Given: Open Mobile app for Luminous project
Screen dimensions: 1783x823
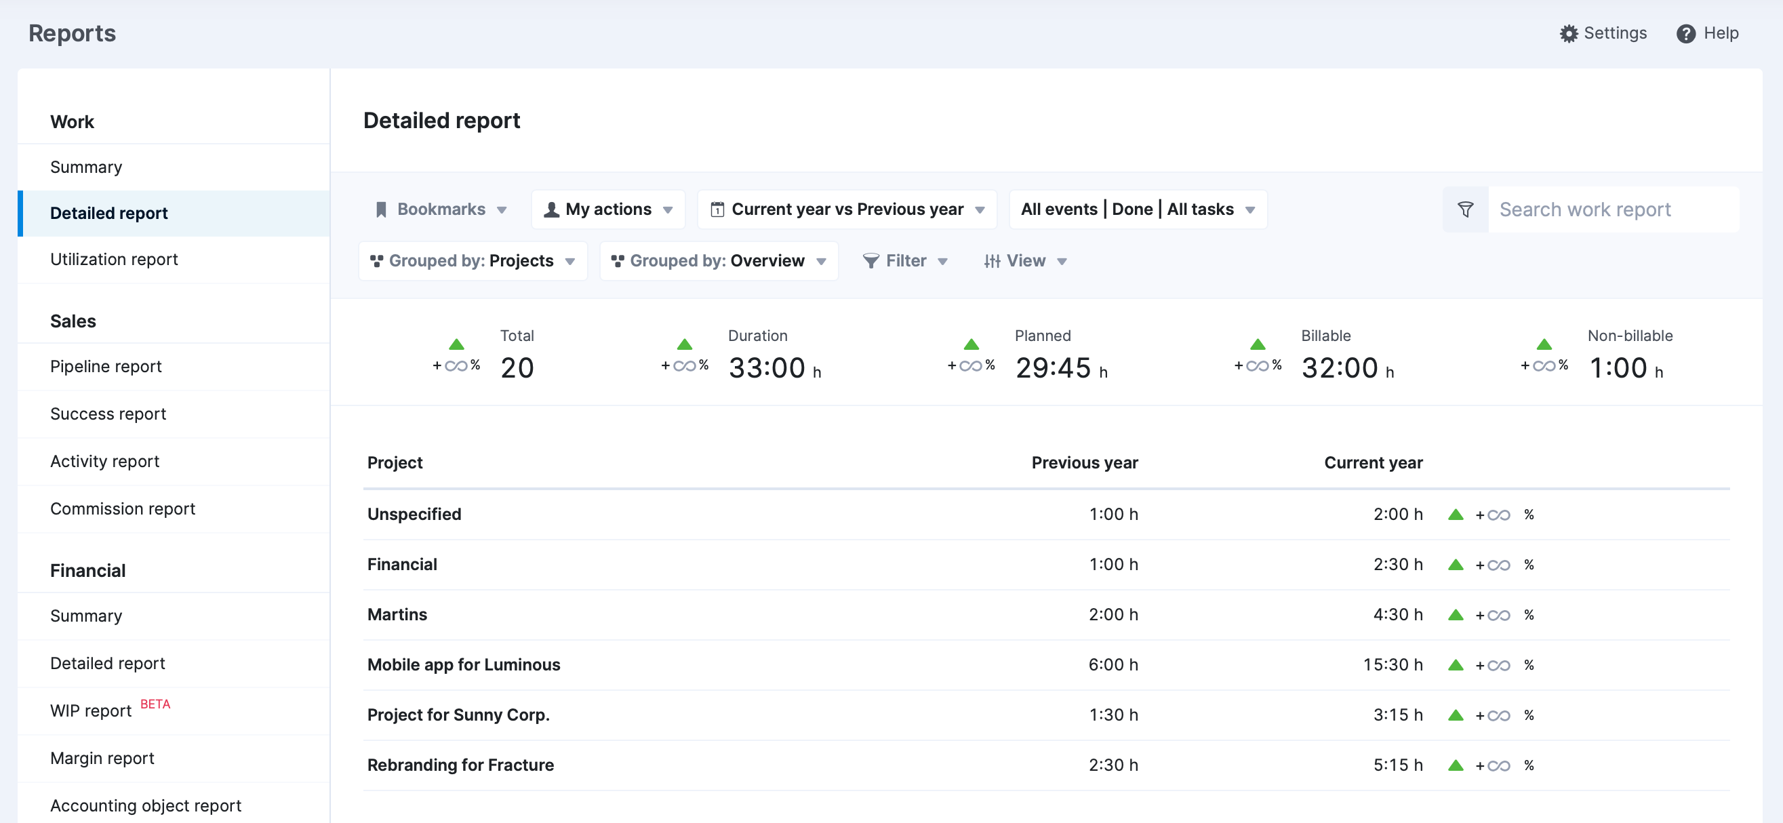Looking at the screenshot, I should tap(1046, 665).
